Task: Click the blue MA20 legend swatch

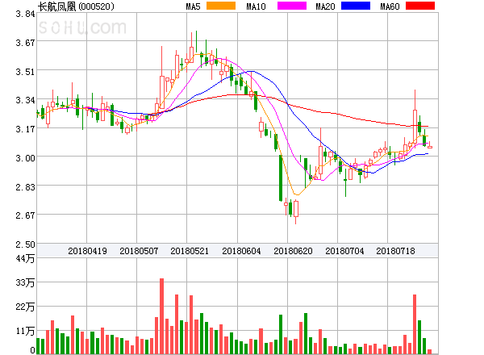Action: [356, 6]
